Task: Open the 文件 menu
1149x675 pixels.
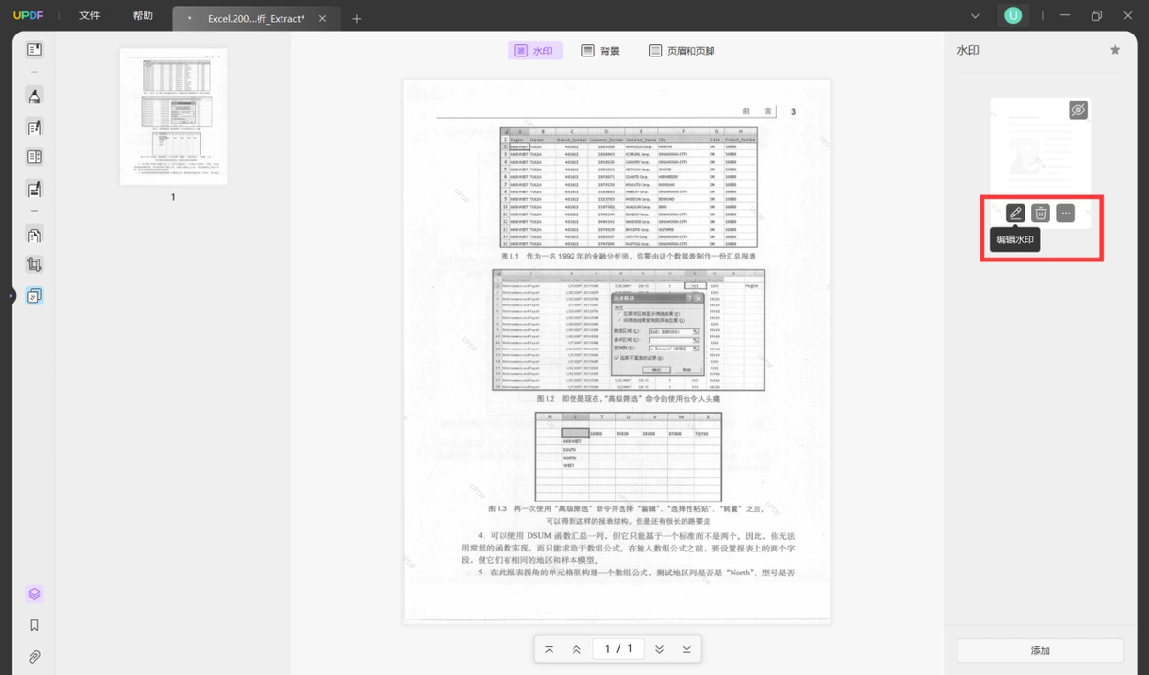Action: click(x=90, y=16)
